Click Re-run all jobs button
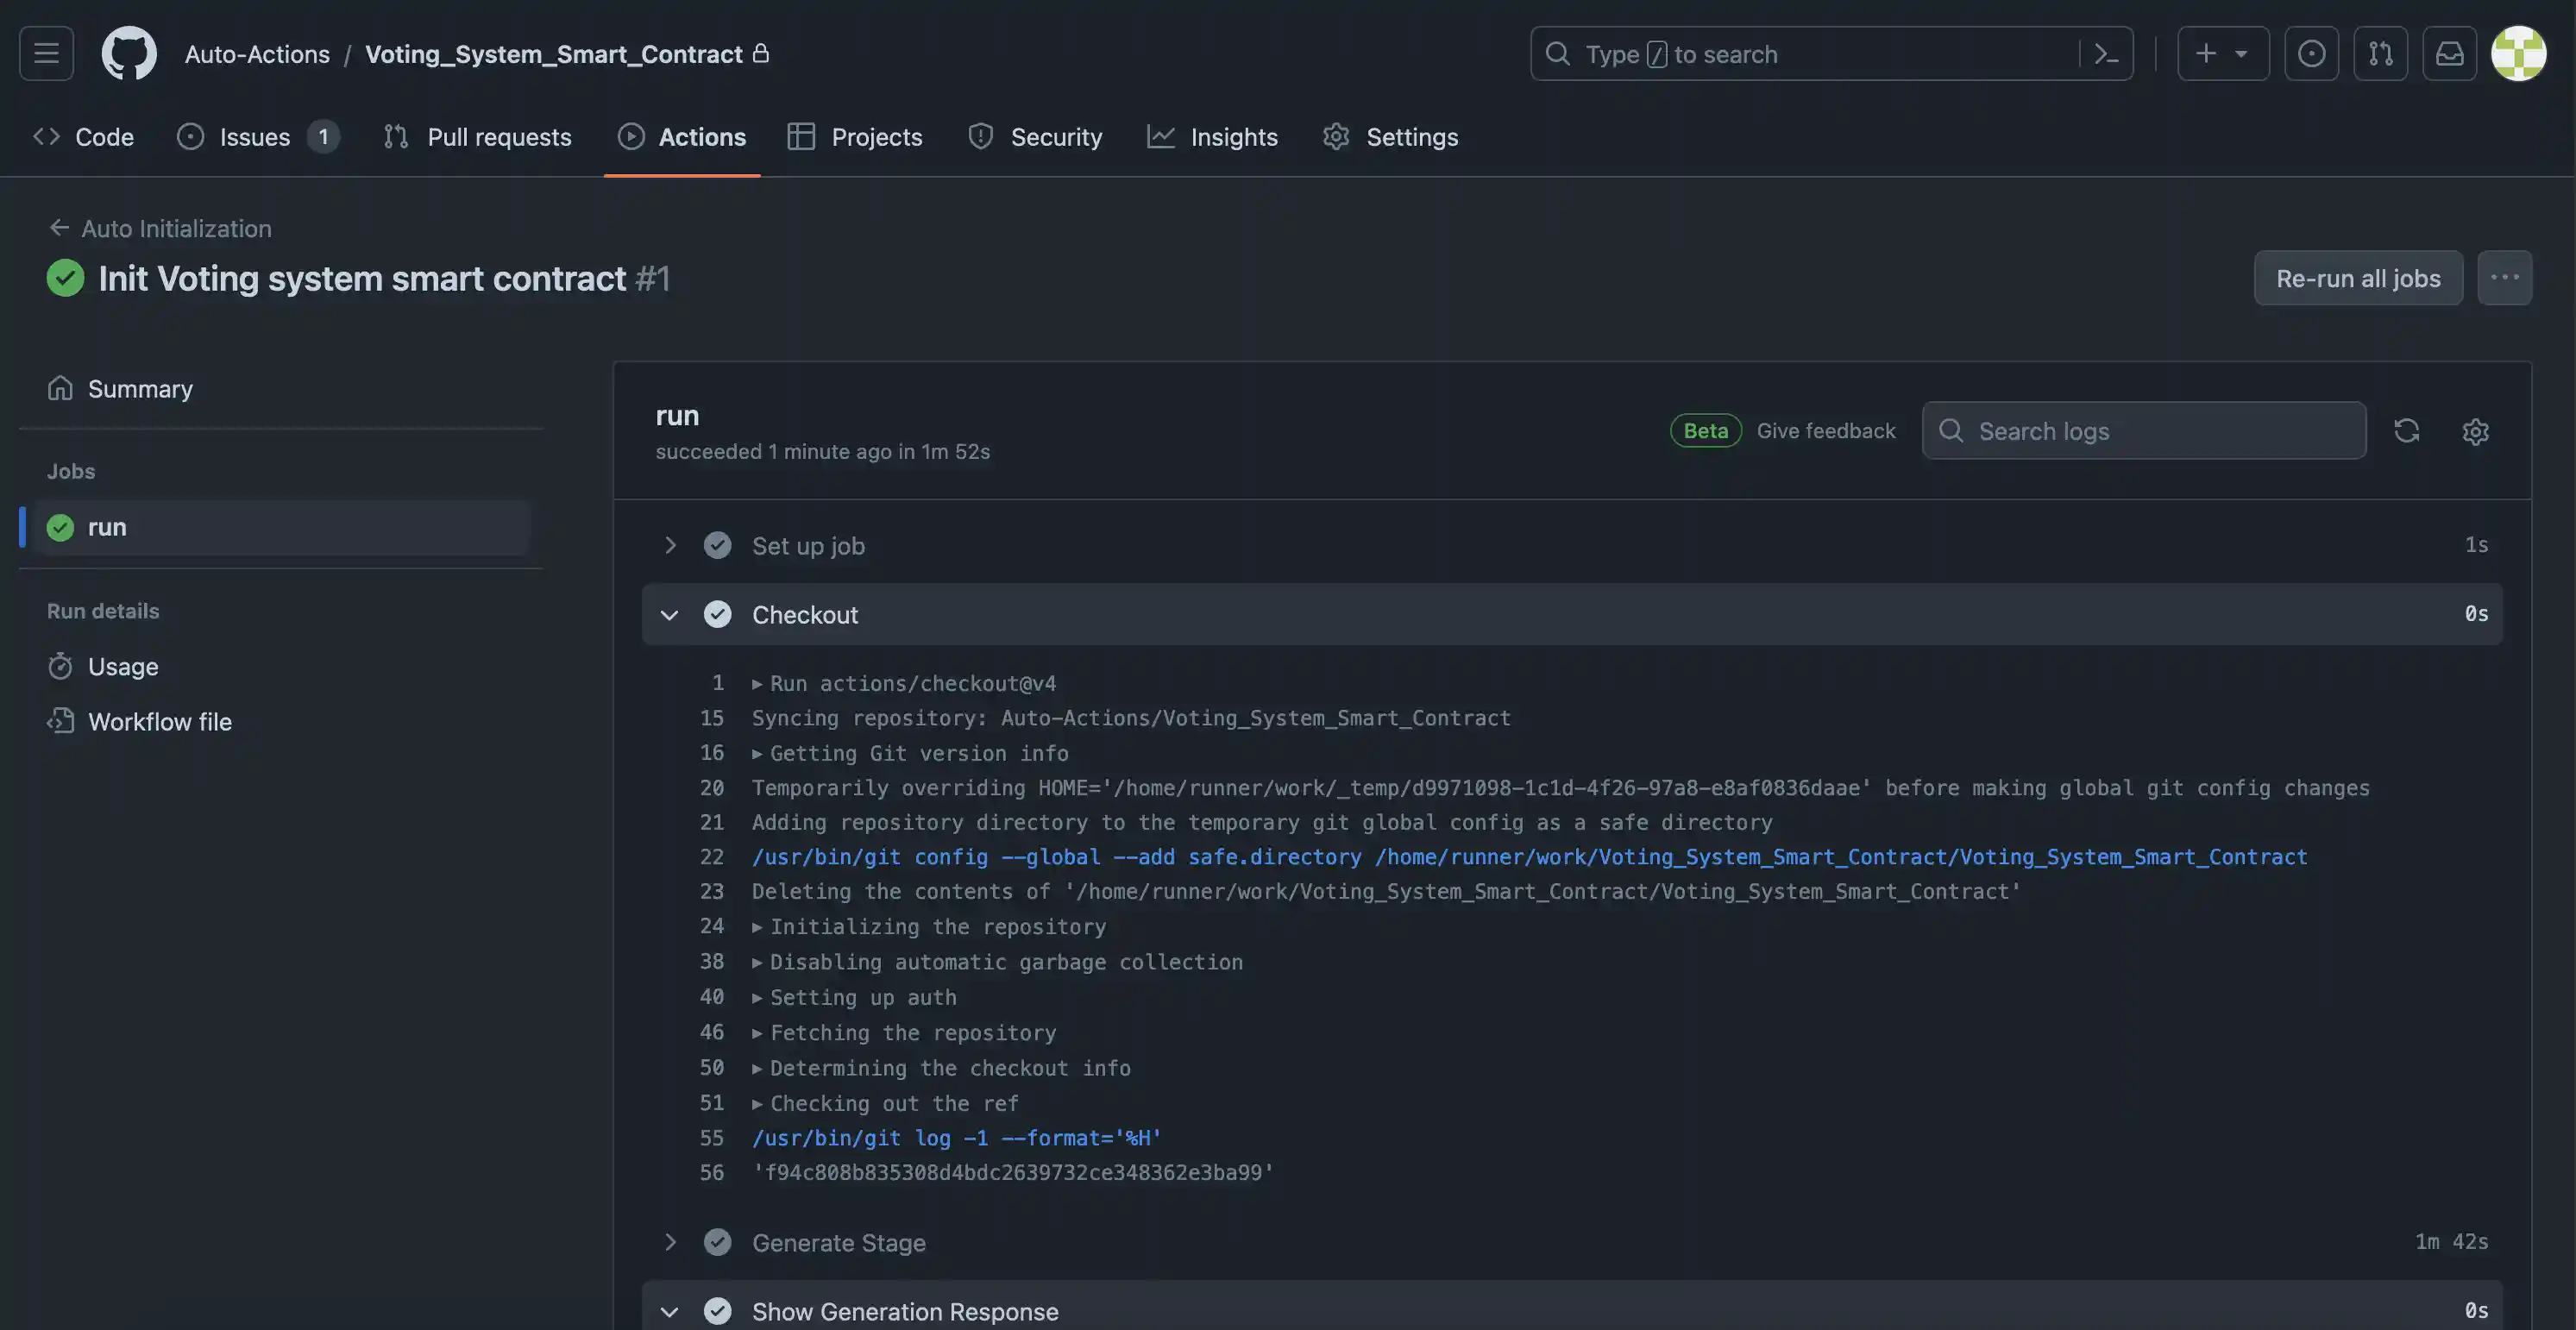Image resolution: width=2576 pixels, height=1330 pixels. (2357, 278)
